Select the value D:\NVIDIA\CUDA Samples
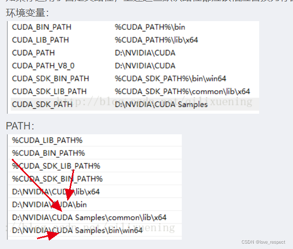The width and height of the screenshot is (293, 249). pyautogui.click(x=161, y=104)
